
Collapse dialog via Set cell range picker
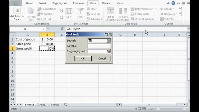tap(109, 41)
